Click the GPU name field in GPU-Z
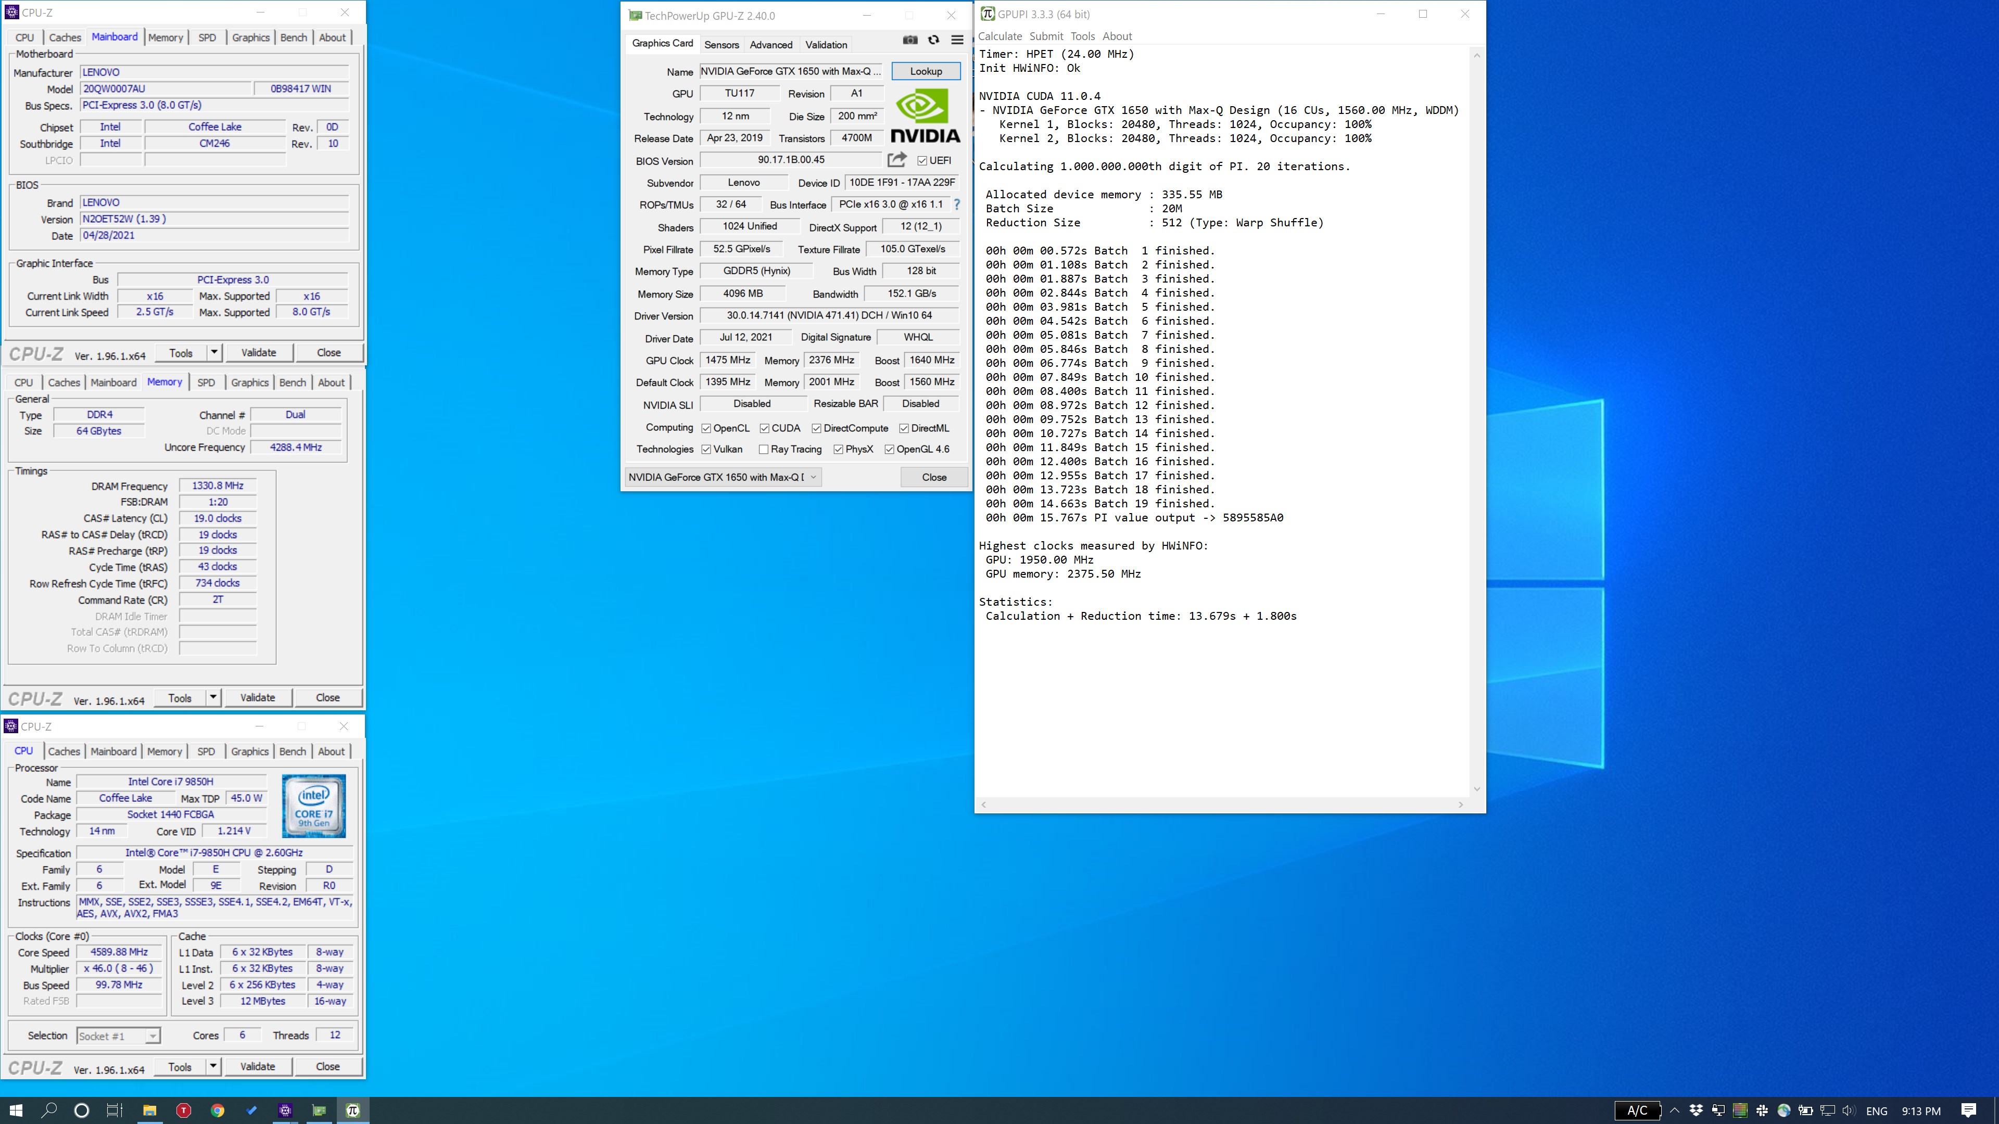 pyautogui.click(x=791, y=71)
